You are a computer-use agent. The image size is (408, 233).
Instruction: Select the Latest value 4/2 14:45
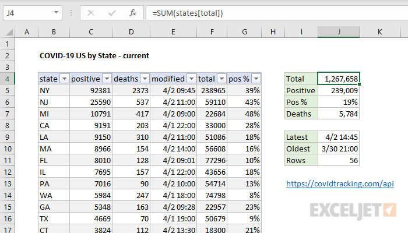(x=339, y=137)
